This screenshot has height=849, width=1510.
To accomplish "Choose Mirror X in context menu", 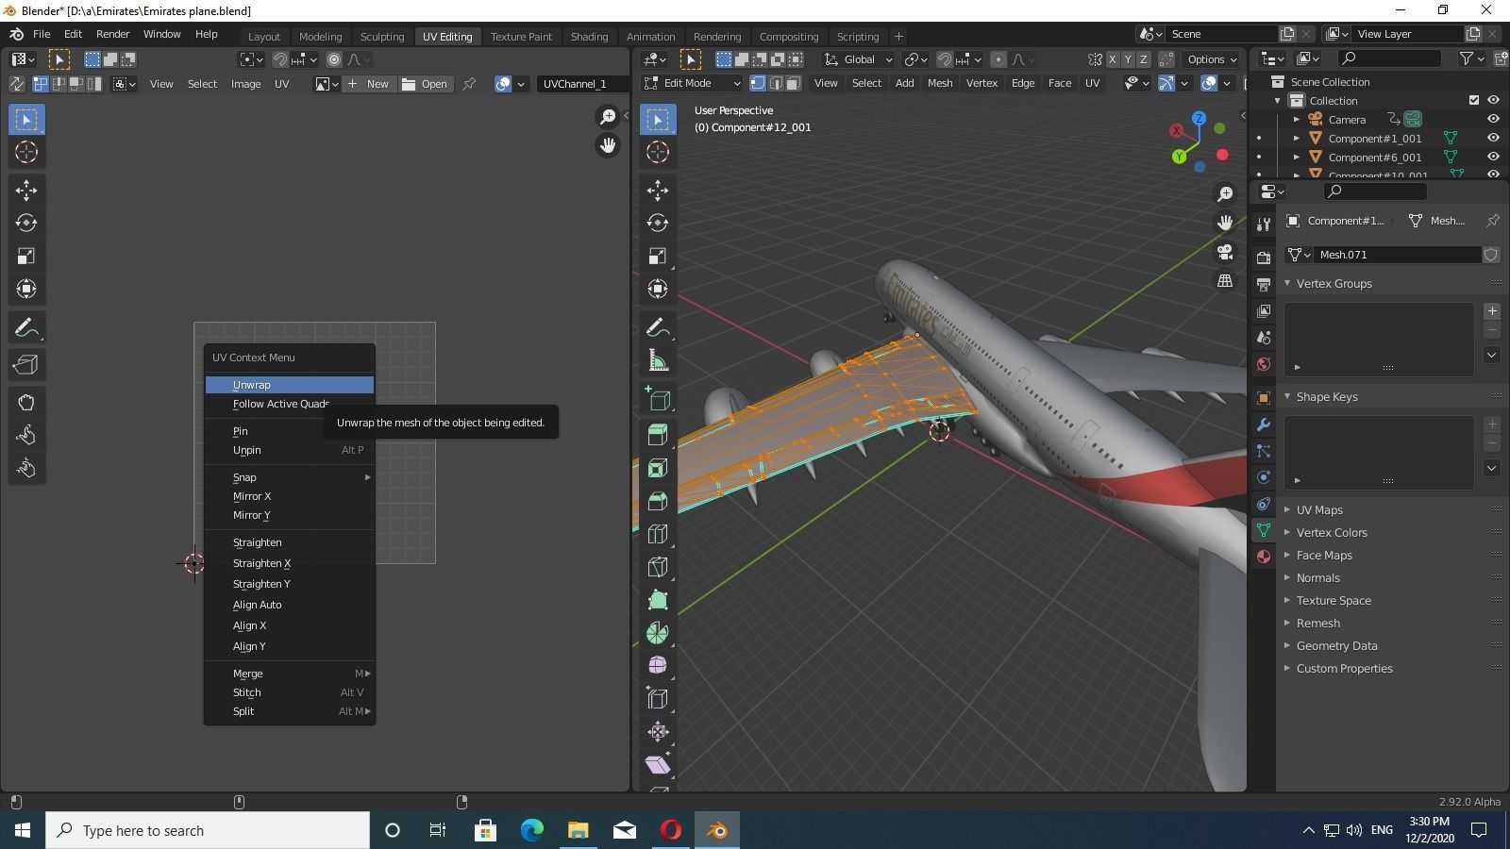I will coord(290,496).
